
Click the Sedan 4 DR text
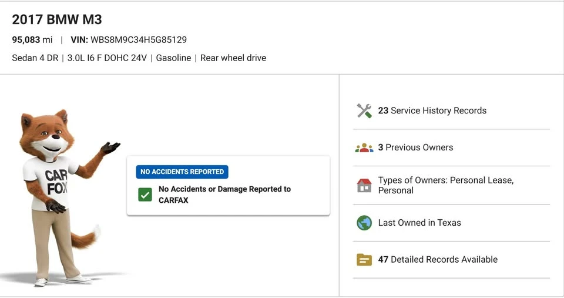(35, 58)
